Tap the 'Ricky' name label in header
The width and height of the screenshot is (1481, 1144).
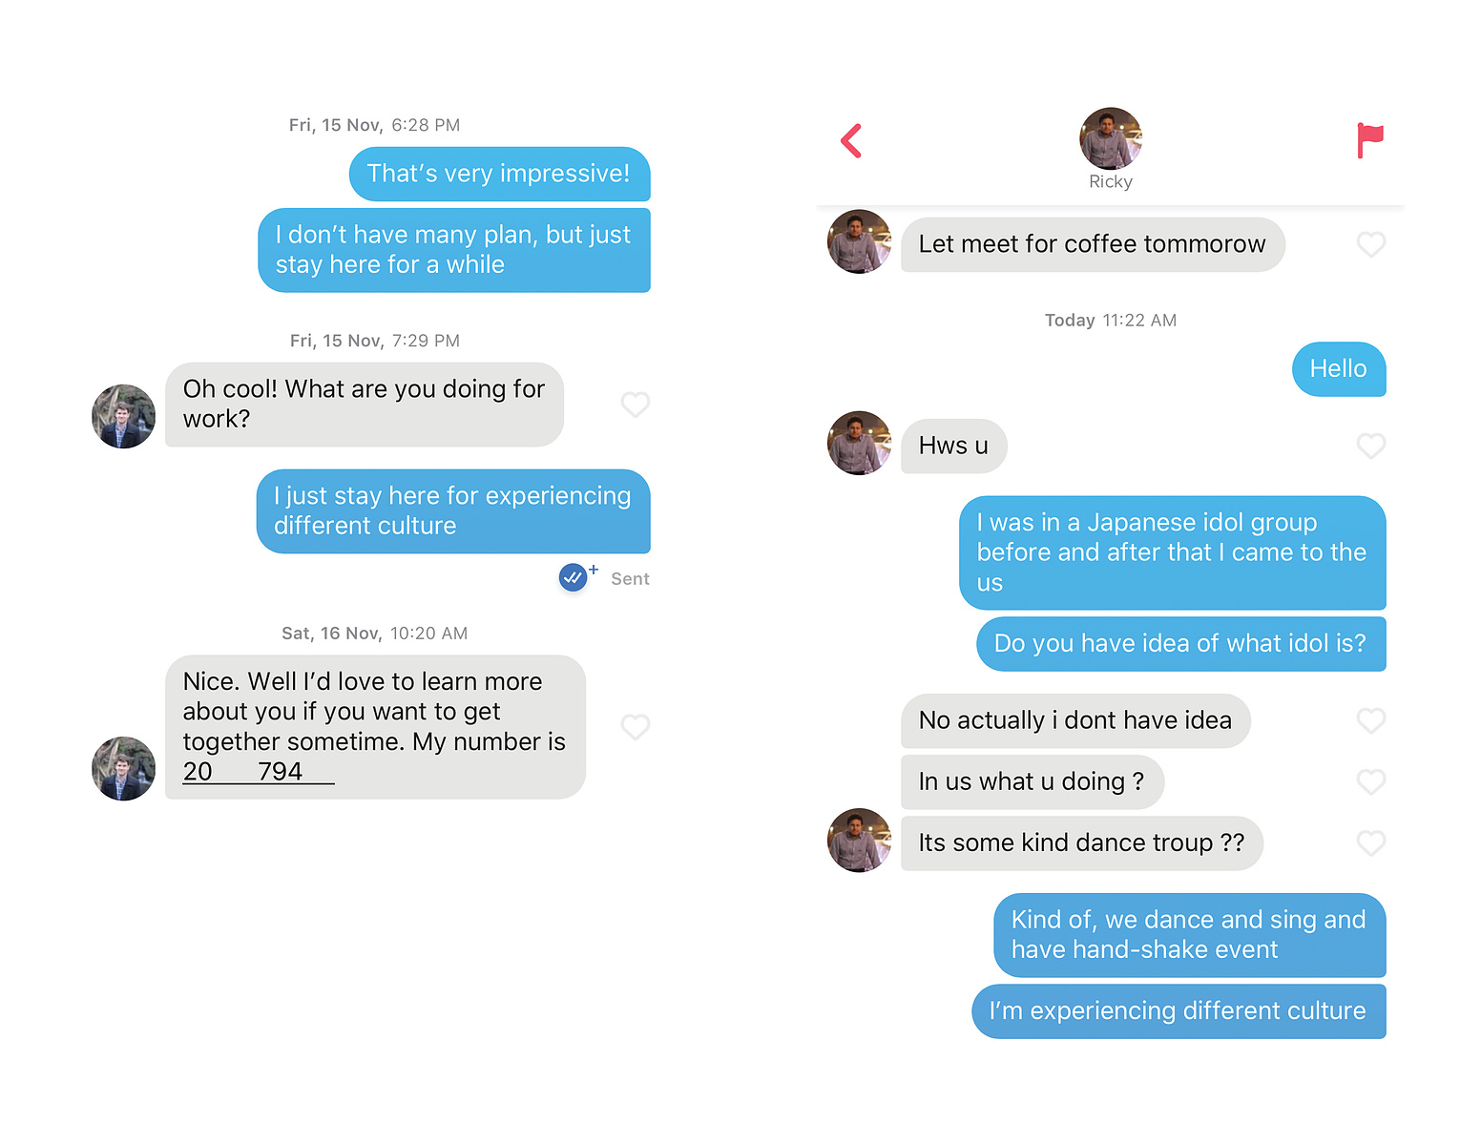click(1111, 181)
